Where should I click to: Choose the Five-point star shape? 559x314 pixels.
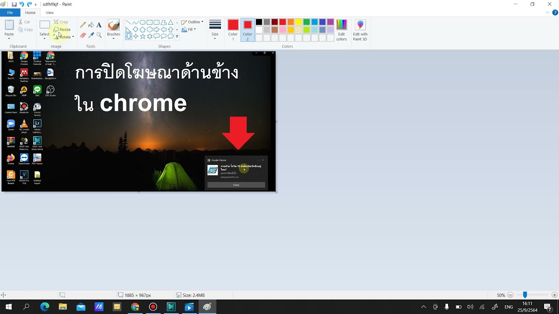142,36
